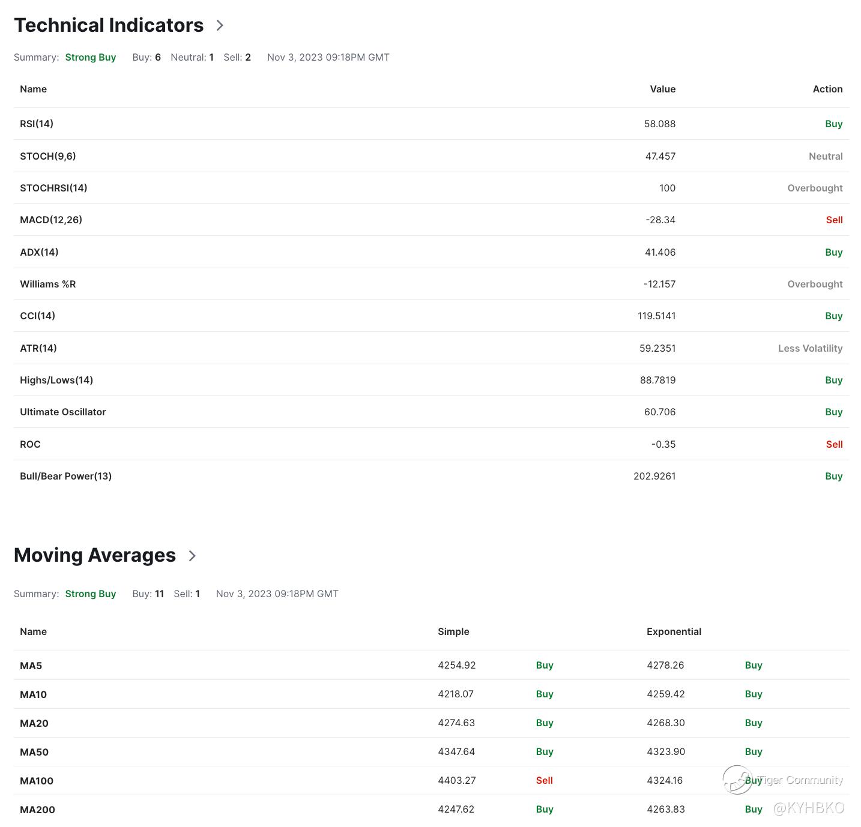Open the Moving Averages heading link
This screenshot has height=827, width=861.
(95, 555)
